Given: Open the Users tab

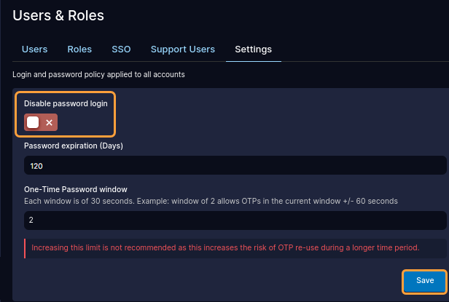Looking at the screenshot, I should (x=34, y=49).
